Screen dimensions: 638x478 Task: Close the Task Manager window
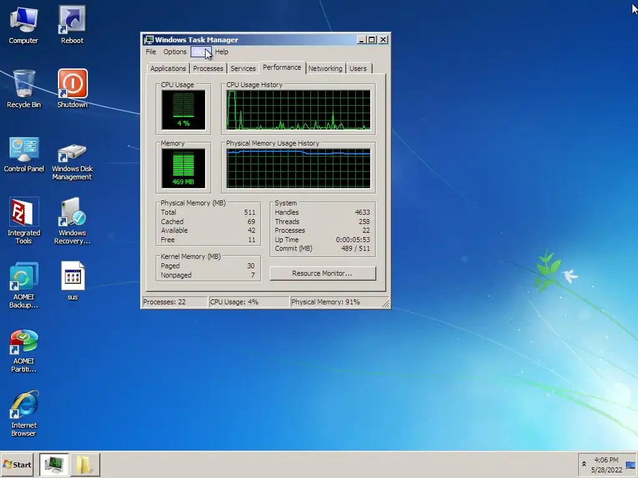pyautogui.click(x=383, y=40)
